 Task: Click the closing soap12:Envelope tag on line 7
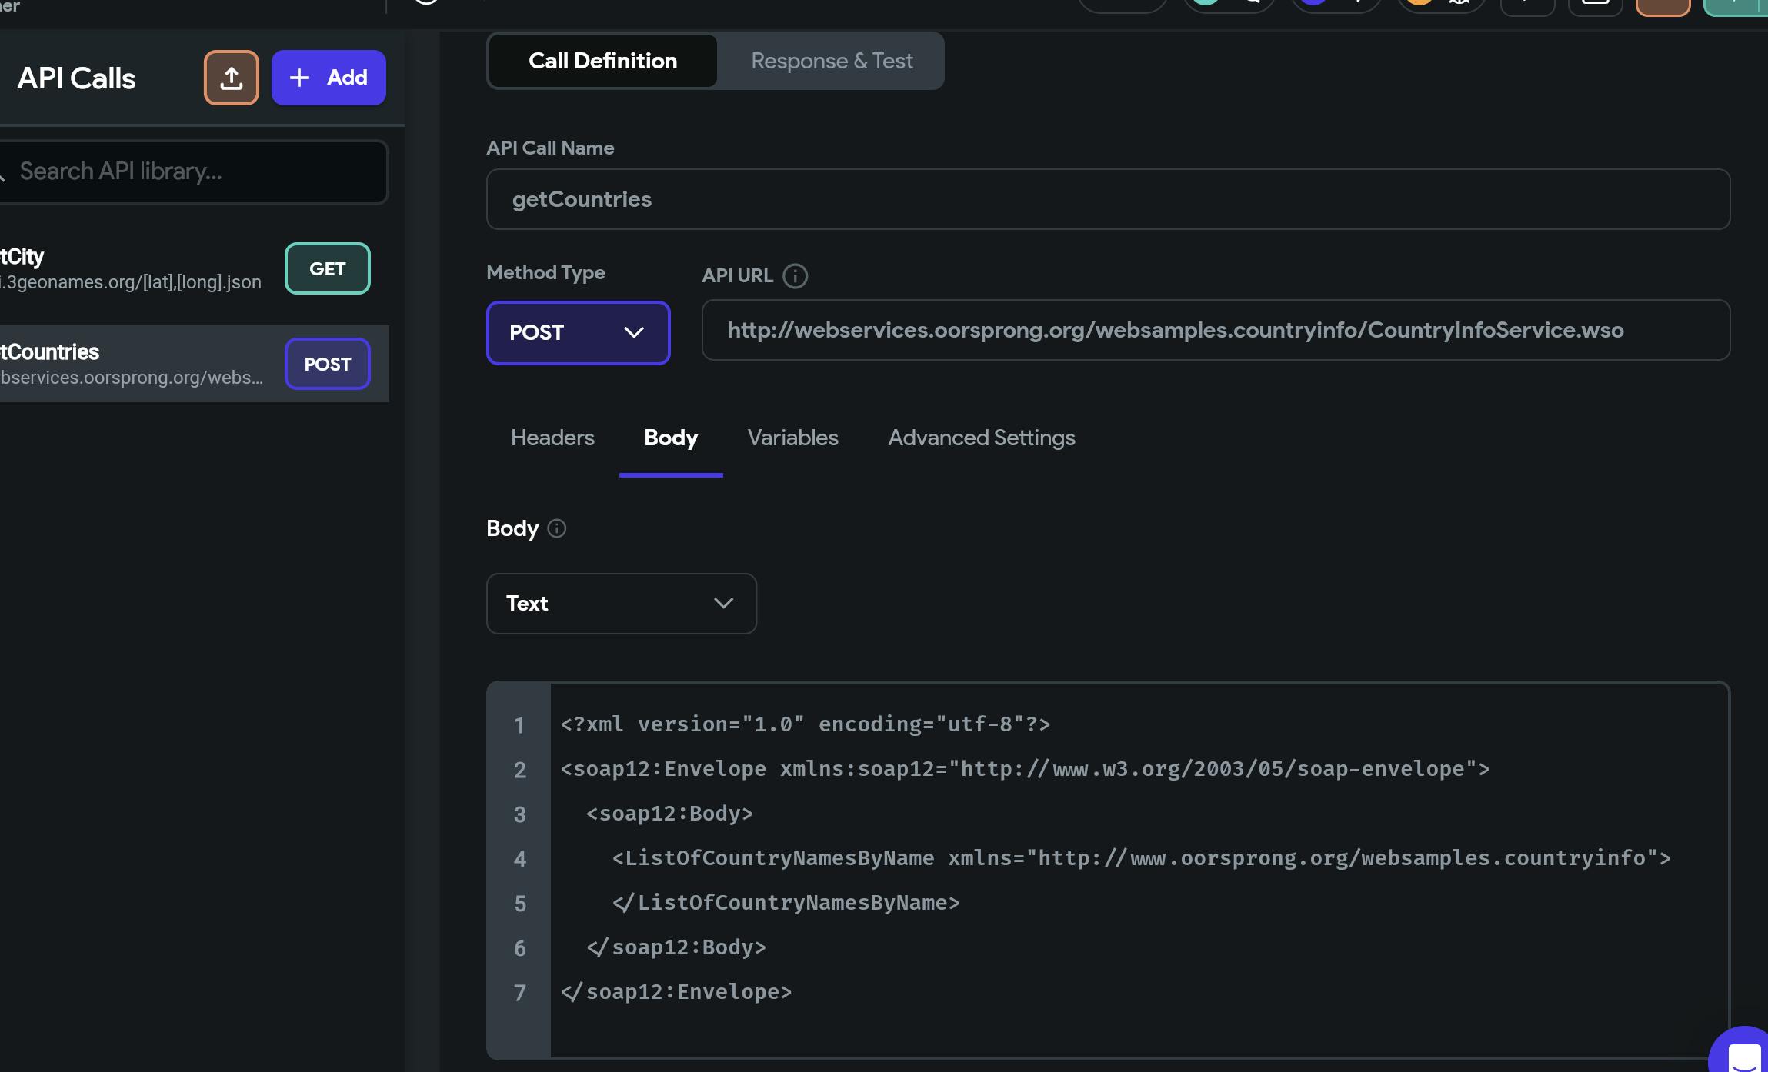click(x=677, y=992)
